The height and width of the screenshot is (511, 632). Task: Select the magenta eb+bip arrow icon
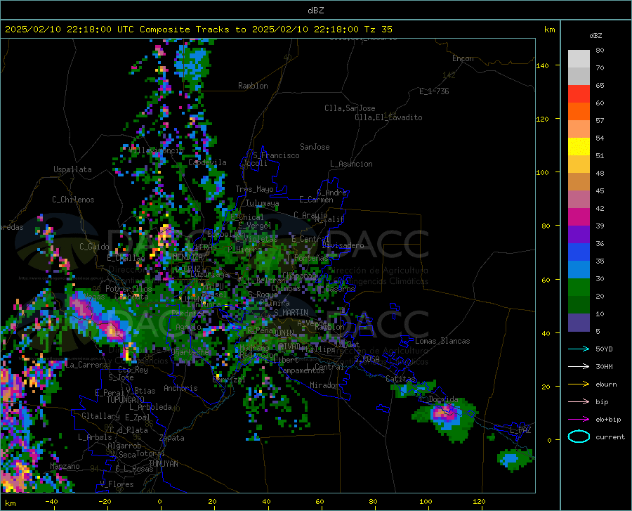tap(579, 419)
